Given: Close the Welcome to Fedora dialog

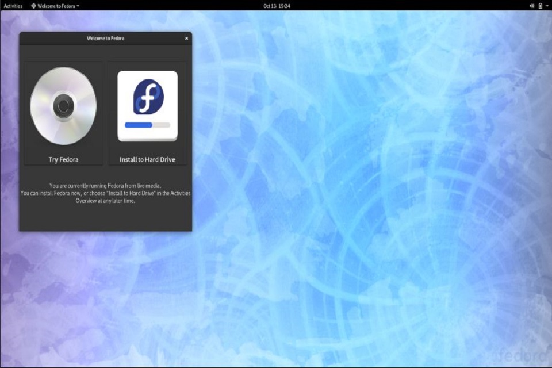Looking at the screenshot, I should [186, 37].
